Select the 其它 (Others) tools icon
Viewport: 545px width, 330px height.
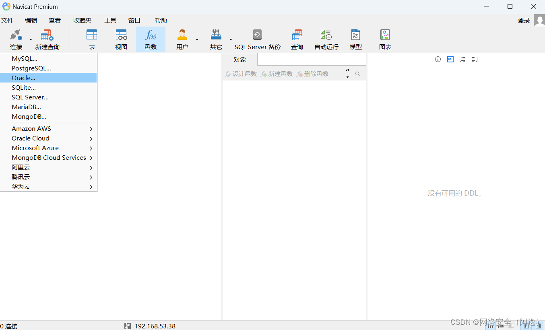[216, 35]
